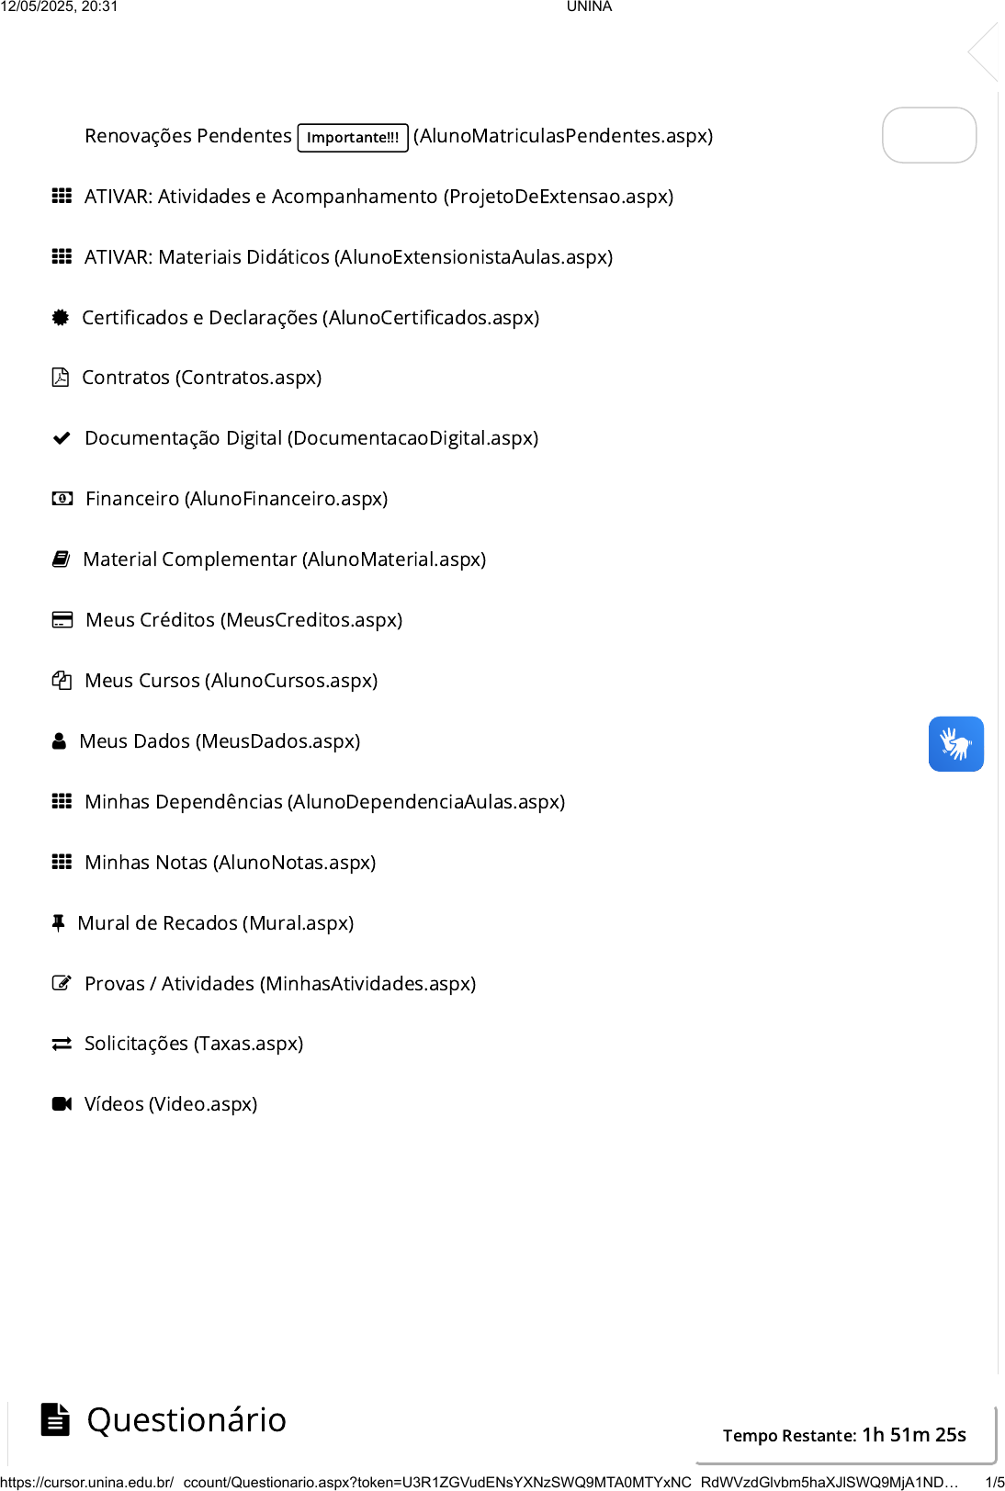Click the Provas / Atividades edit icon
1005x1491 pixels.
(62, 984)
